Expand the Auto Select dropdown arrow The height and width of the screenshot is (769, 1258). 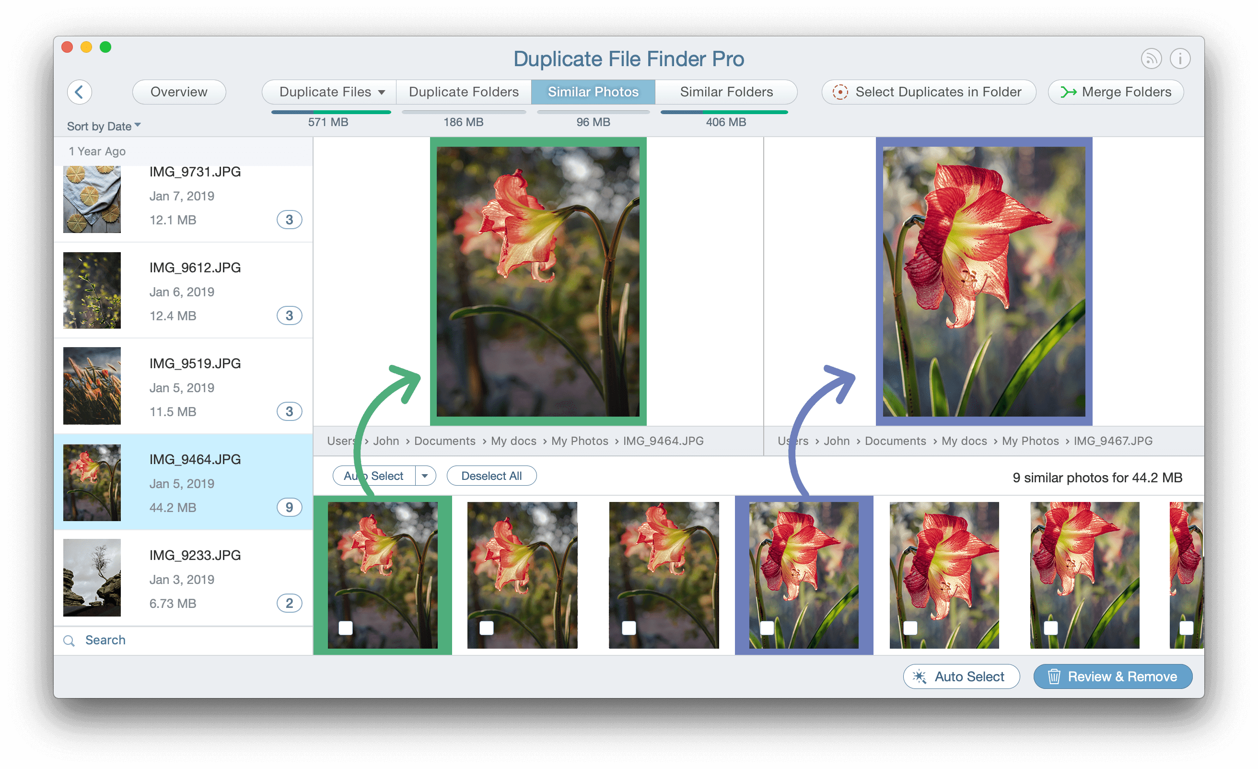(423, 475)
